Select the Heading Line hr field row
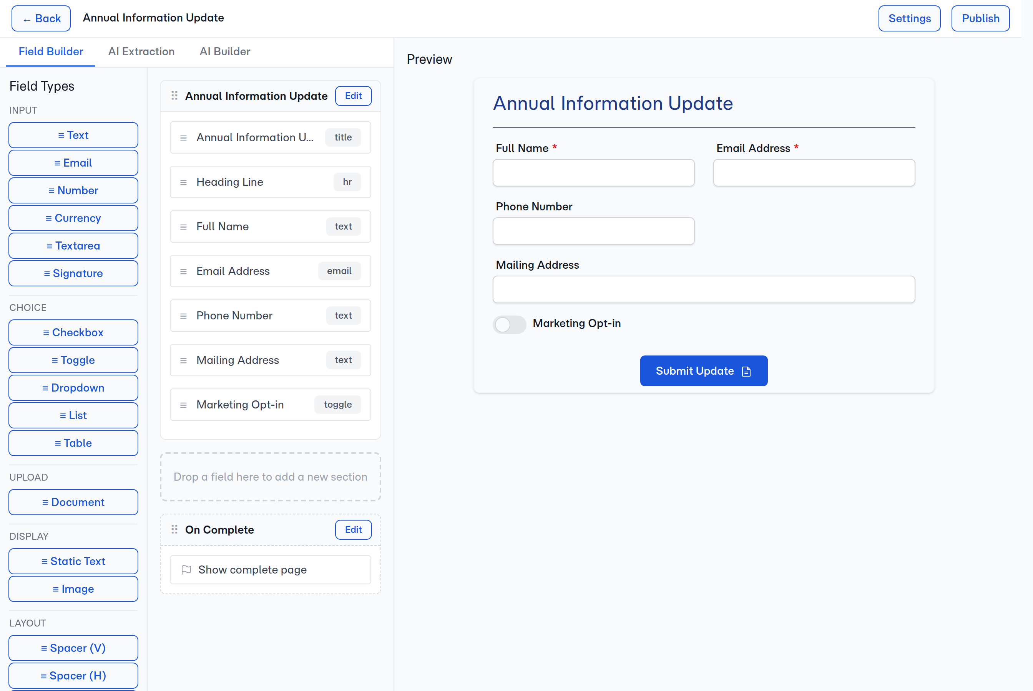Screen dimensions: 1033x691 click(x=271, y=182)
